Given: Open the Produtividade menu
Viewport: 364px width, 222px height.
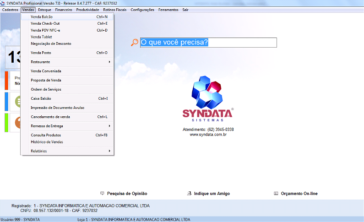Looking at the screenshot, I should coord(87,10).
